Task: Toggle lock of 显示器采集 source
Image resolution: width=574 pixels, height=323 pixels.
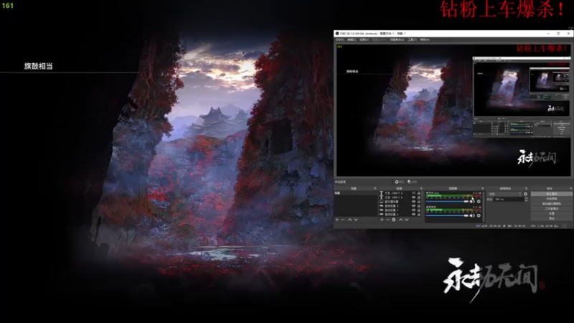Action: pyautogui.click(x=419, y=202)
